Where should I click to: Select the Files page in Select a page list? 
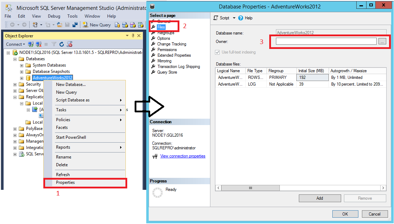click(x=161, y=27)
